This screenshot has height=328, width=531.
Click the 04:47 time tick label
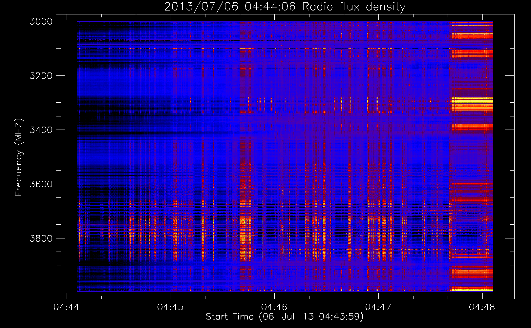point(378,307)
